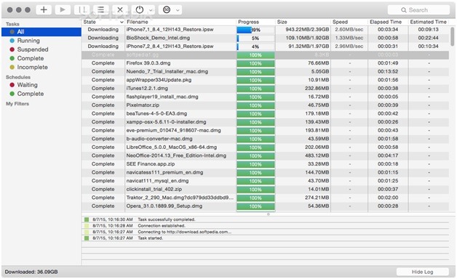The image size is (457, 279).
Task: Click the task list vertical scrollbar
Action: (452, 36)
